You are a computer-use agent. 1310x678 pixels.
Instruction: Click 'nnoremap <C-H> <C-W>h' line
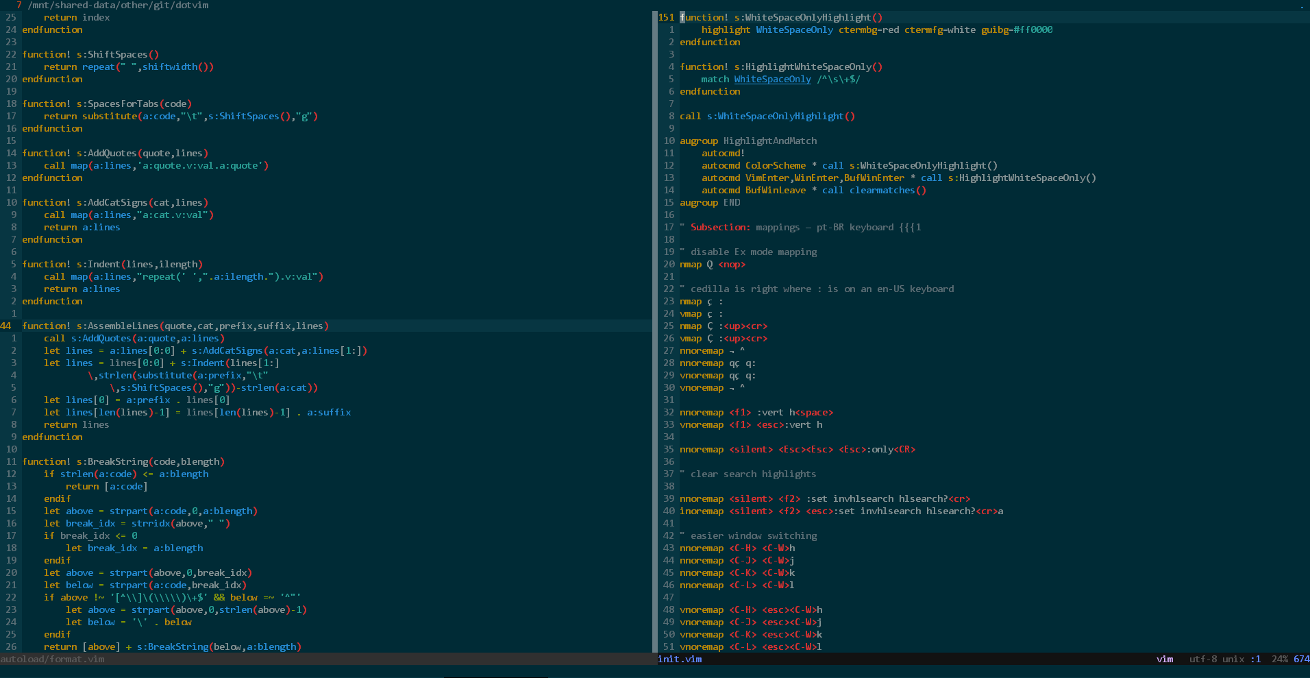[x=737, y=548]
